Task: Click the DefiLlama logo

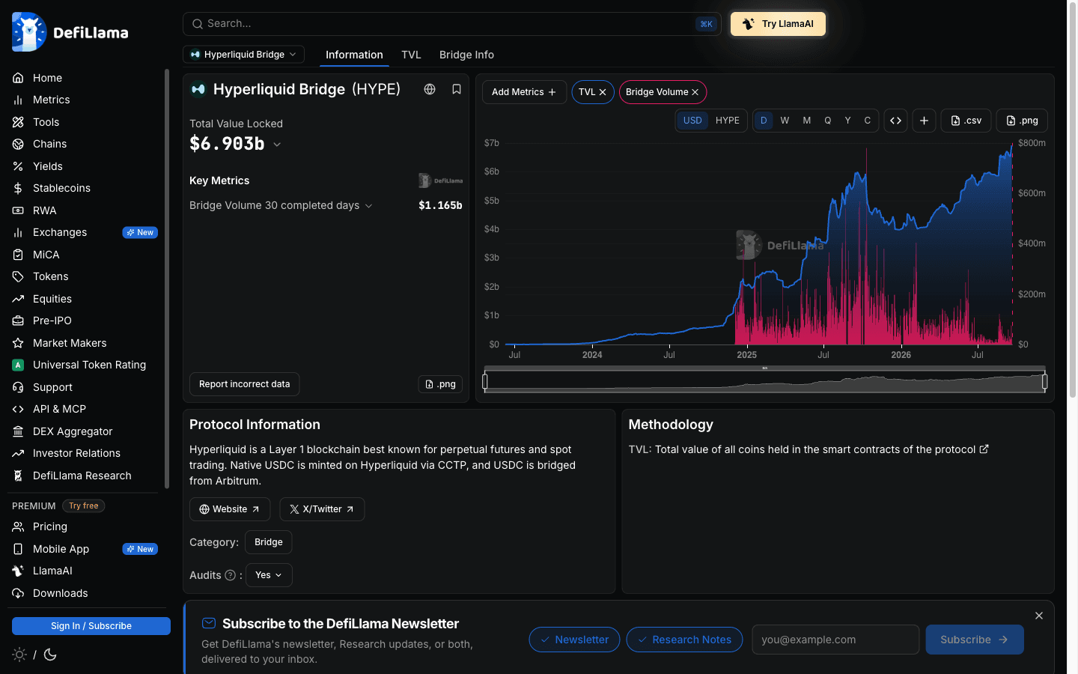Action: point(70,32)
